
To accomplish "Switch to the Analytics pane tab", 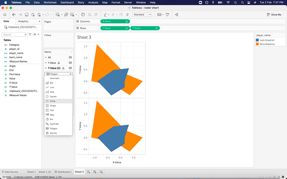I will point(23,21).
